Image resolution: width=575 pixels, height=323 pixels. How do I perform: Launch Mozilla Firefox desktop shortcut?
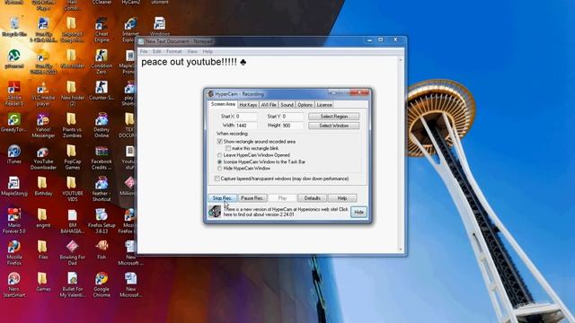click(x=14, y=252)
